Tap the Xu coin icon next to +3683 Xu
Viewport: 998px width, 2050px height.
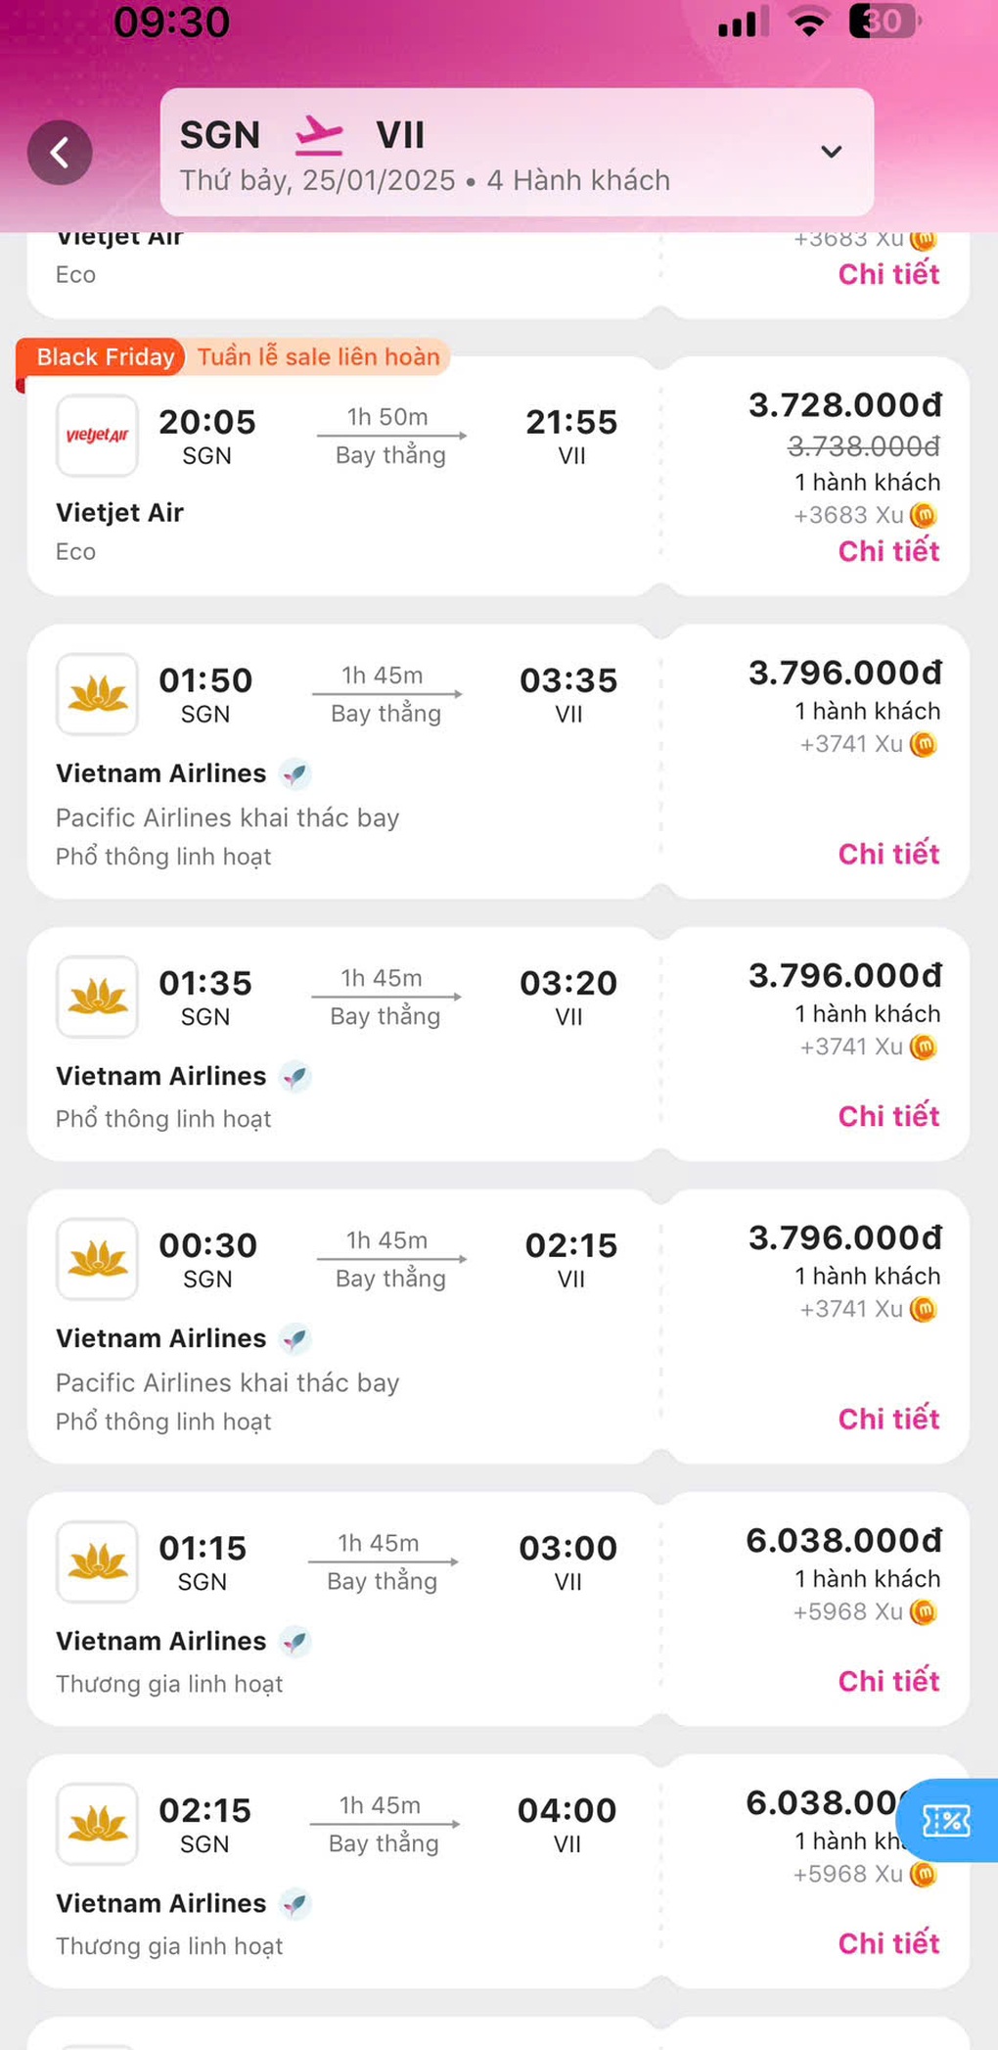(923, 515)
